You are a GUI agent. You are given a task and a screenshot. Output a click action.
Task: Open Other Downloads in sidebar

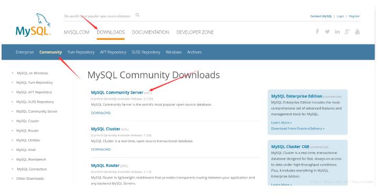[x=30, y=179]
